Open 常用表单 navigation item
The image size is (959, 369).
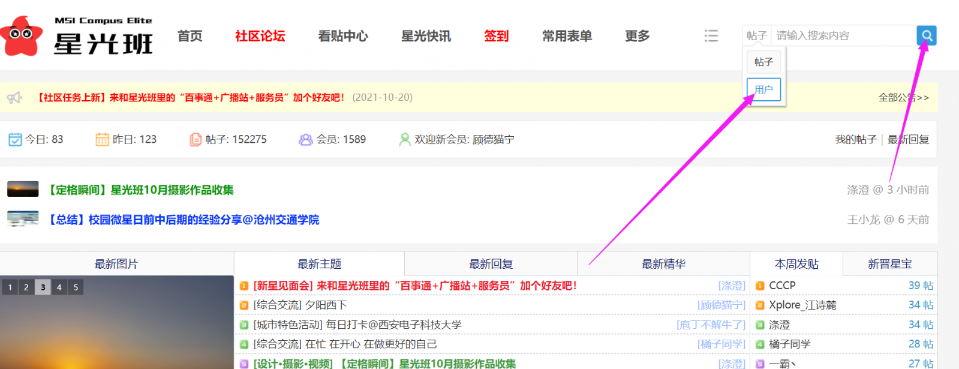(567, 36)
